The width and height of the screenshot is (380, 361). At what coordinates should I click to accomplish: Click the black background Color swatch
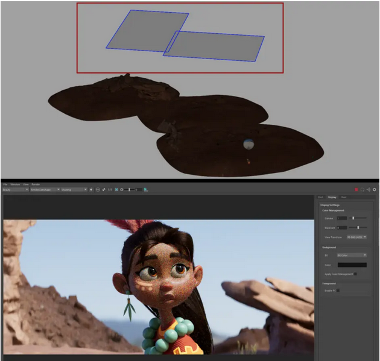point(352,265)
